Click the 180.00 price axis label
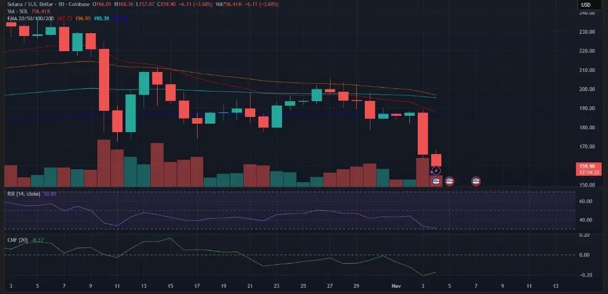608x294 pixels. click(x=587, y=128)
